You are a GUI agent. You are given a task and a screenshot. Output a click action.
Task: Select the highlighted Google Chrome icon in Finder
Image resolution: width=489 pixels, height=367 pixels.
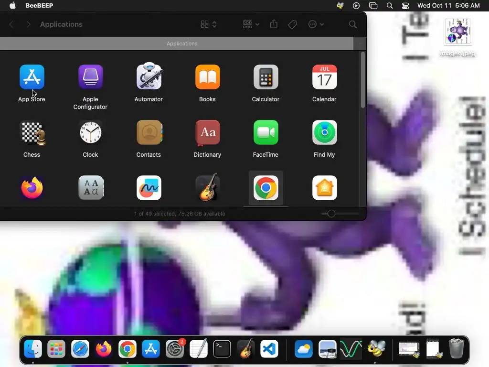tap(266, 187)
